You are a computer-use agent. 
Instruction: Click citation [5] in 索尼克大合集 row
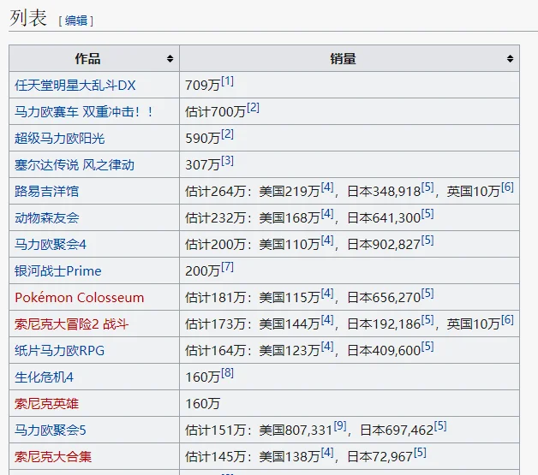420,453
